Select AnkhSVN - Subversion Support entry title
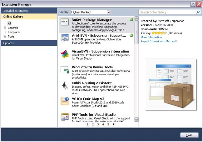Screen dimensions: 203x142 point(99,35)
